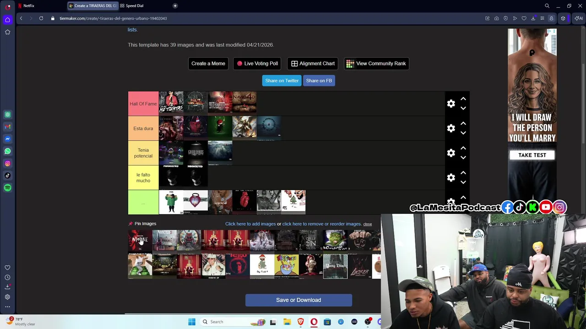
Task: Open a new browser tab
Action: 175,5
